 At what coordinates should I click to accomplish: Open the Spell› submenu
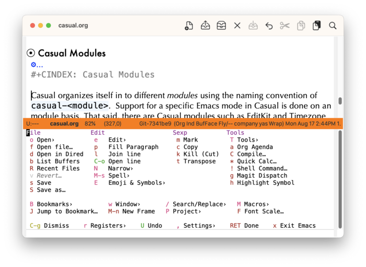tap(111, 176)
